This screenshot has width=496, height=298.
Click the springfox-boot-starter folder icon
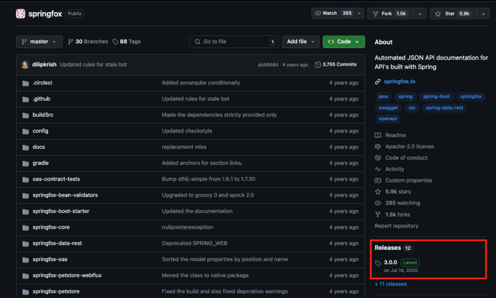tap(25, 212)
